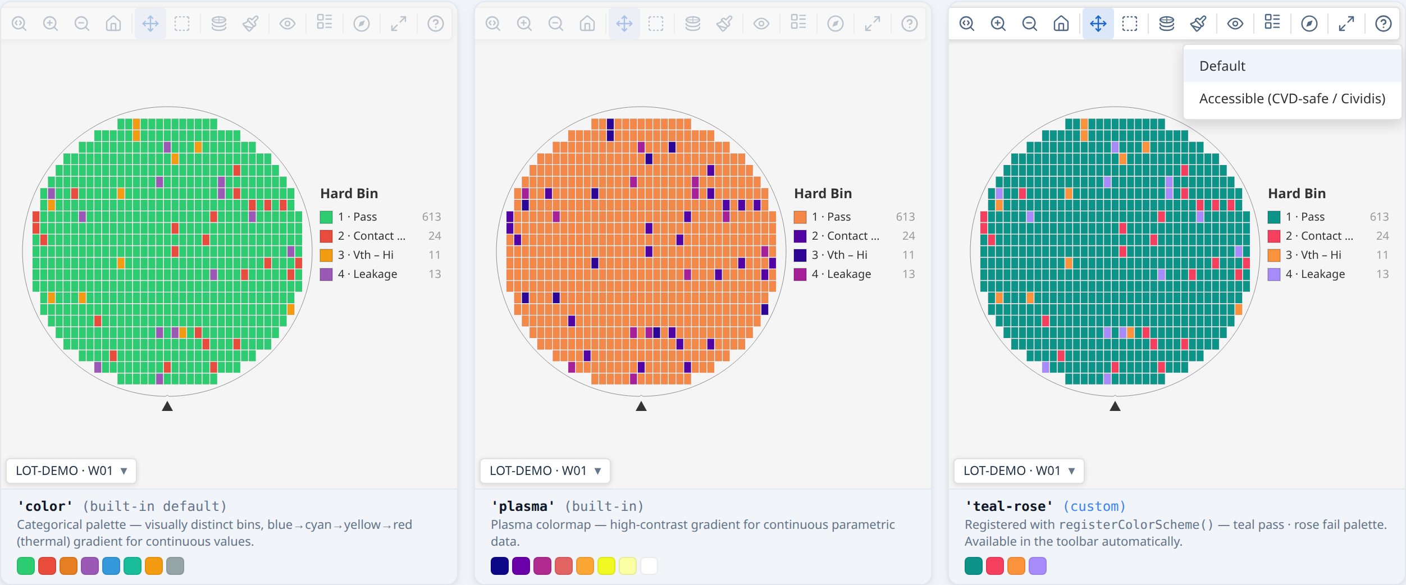The width and height of the screenshot is (1406, 585).
Task: Click rose swatch beneath 'teal-rose' palette description
Action: click(x=995, y=566)
